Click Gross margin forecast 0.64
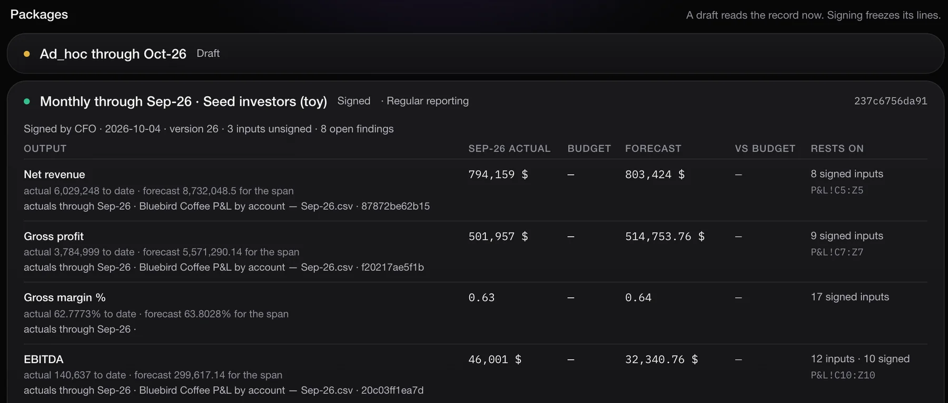The image size is (948, 403). [x=638, y=297]
